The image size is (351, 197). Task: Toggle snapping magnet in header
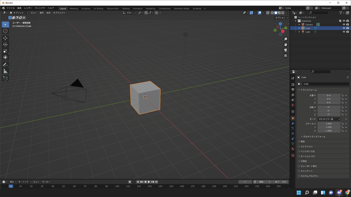pos(146,13)
